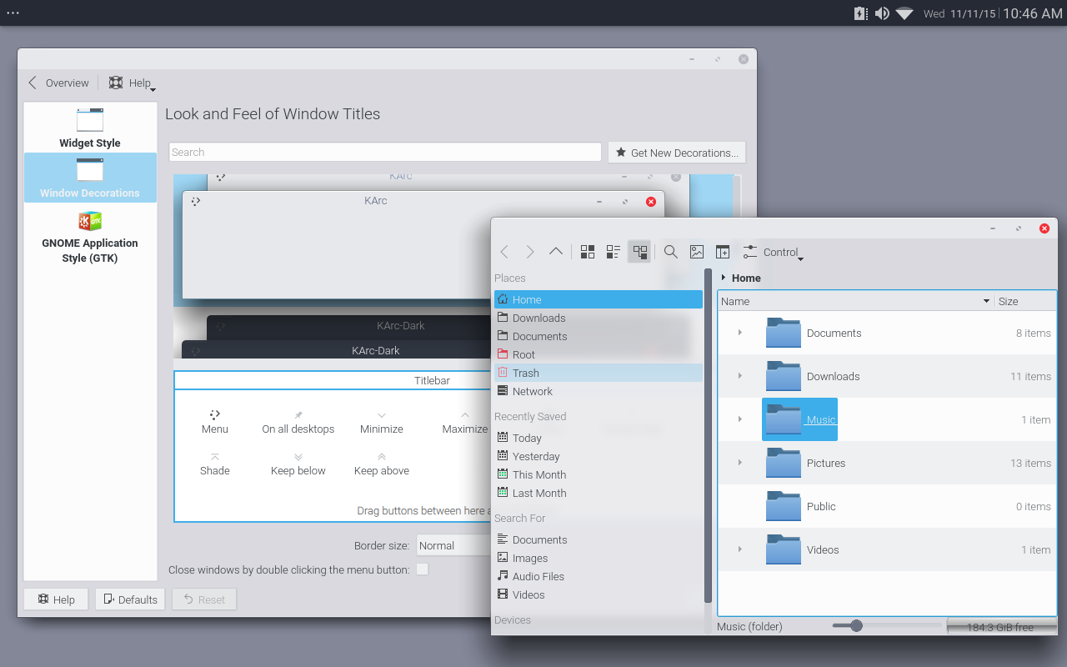Click the Places panel scrollbar
This screenshot has width=1067, height=667.
point(708,434)
